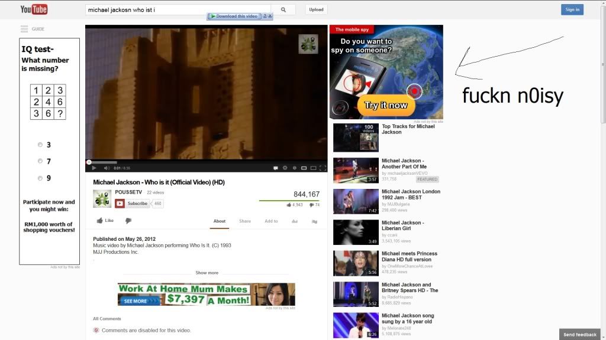The image size is (606, 340).
Task: Open player settings gear icon
Action: click(x=285, y=168)
